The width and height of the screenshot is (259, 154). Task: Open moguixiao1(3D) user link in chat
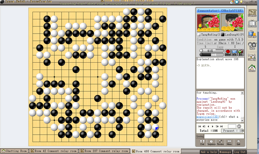coord(208,117)
